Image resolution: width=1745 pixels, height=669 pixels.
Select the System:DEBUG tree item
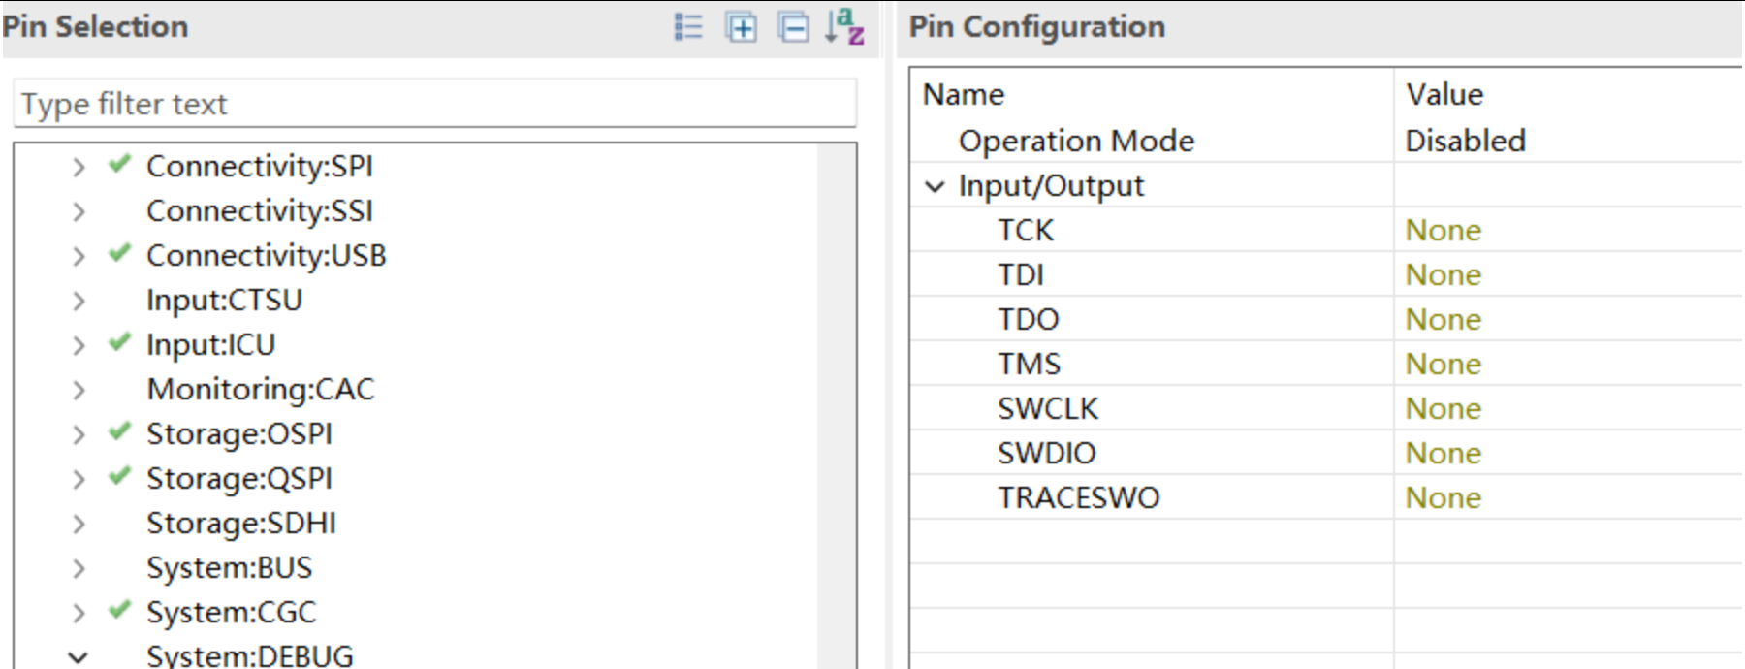coord(250,655)
